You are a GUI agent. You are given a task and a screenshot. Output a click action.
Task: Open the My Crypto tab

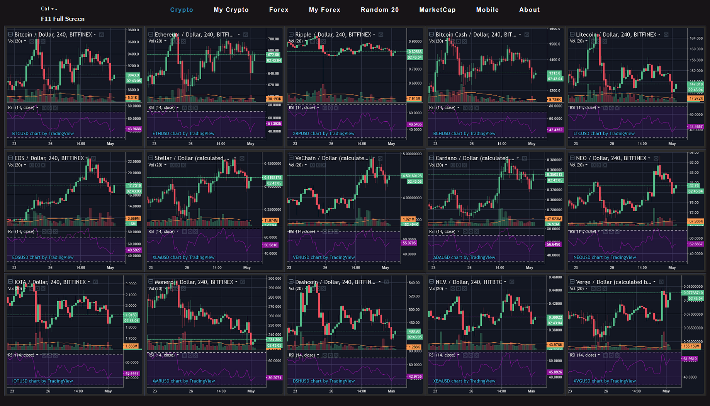pos(231,10)
